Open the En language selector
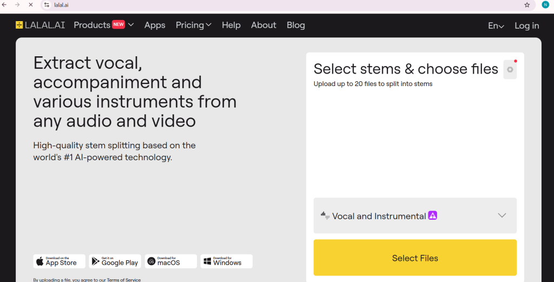The image size is (554, 282). [x=496, y=25]
